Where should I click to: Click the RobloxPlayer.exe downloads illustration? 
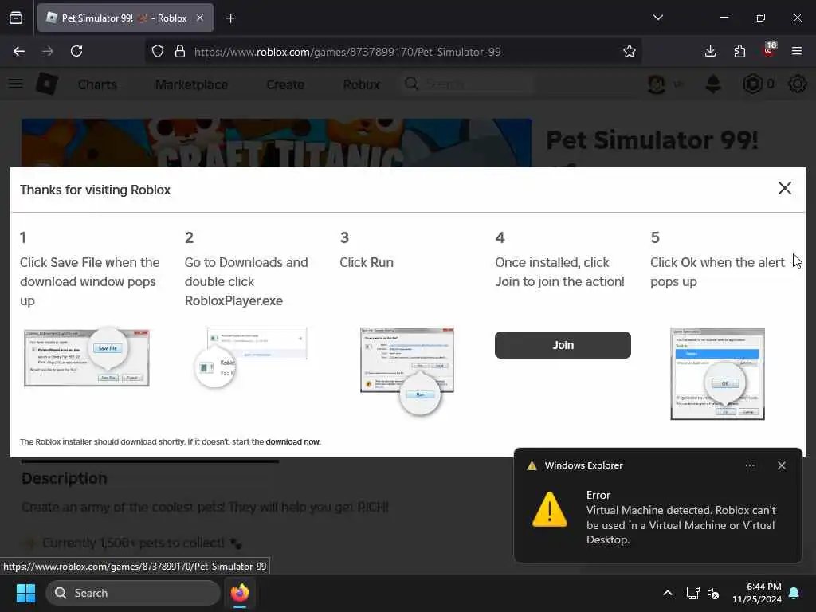pos(249,356)
